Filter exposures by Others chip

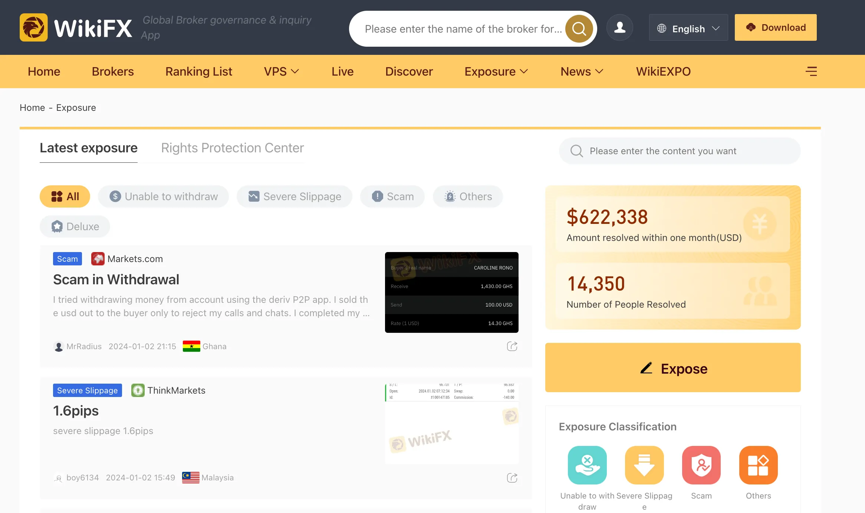coord(468,196)
